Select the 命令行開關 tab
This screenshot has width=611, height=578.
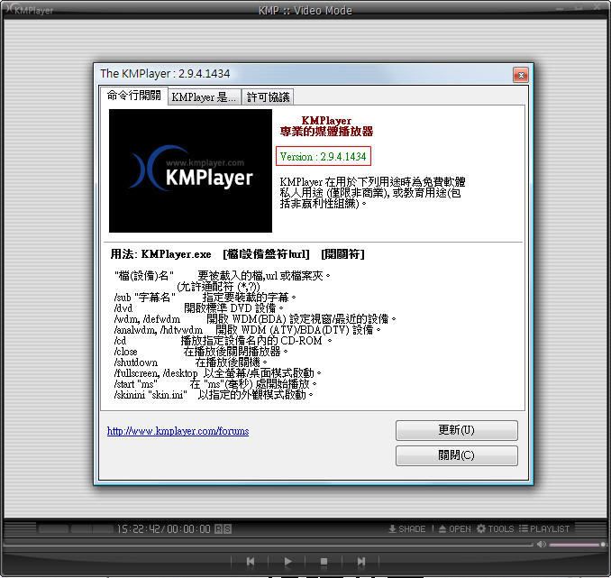[133, 96]
